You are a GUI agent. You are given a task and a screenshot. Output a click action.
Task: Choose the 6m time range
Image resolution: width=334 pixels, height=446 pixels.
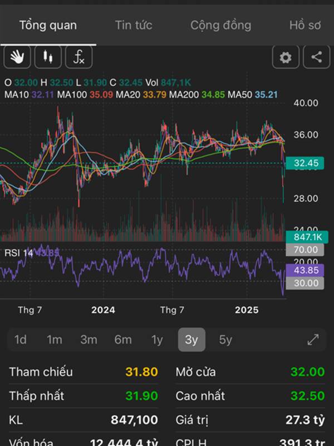123,340
